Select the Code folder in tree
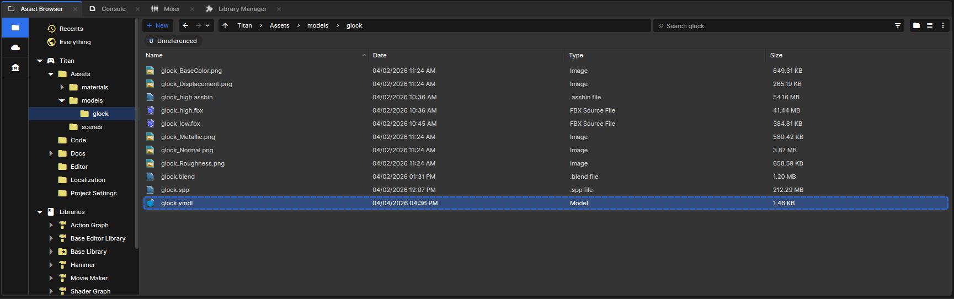This screenshot has width=954, height=299. point(78,140)
